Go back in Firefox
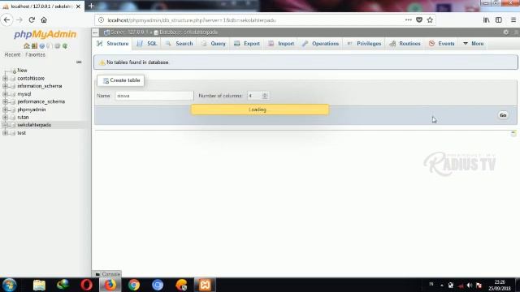The image size is (520, 292). [7, 19]
